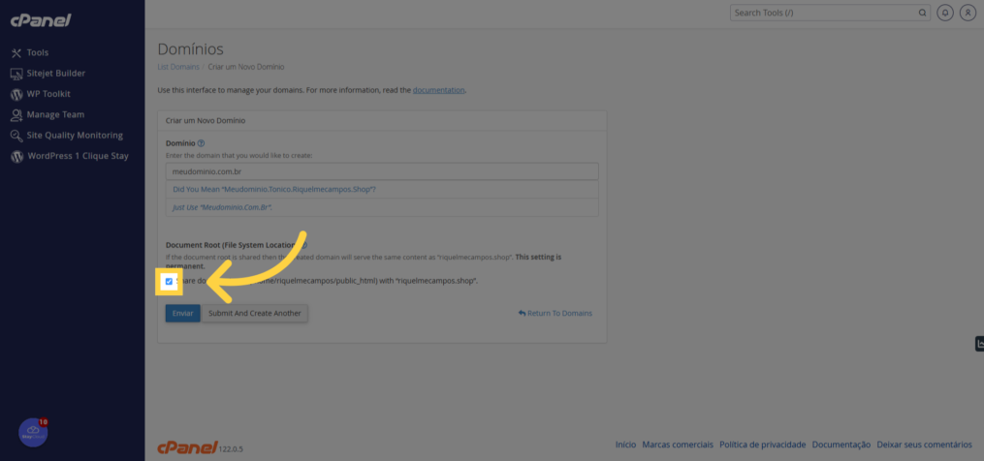984x461 pixels.
Task: Click the 122.0.5 version text
Action: (231, 449)
